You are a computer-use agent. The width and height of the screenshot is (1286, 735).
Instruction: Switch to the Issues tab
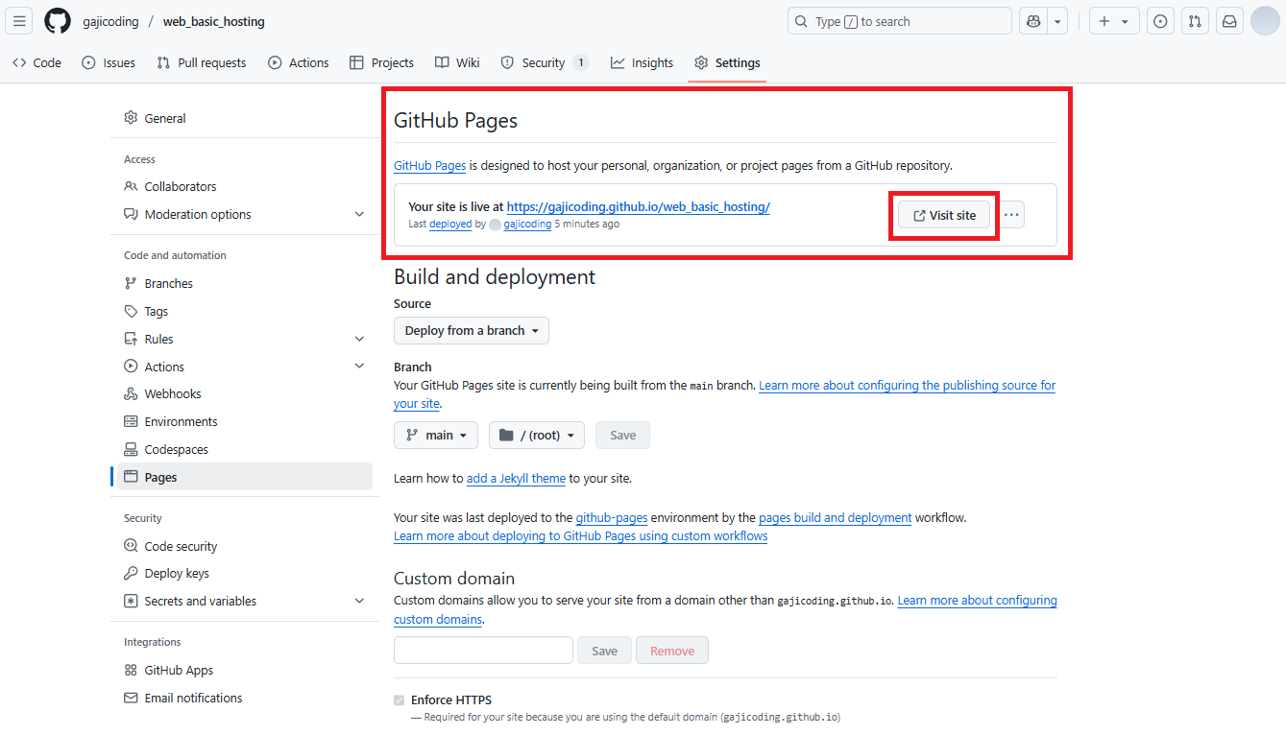(x=109, y=62)
